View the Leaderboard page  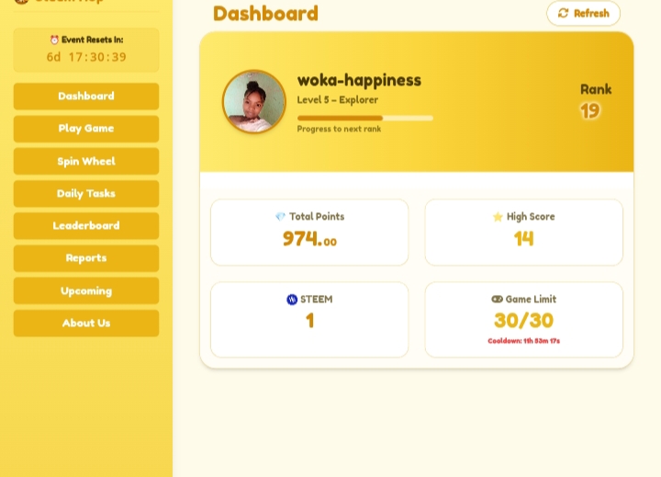point(86,226)
